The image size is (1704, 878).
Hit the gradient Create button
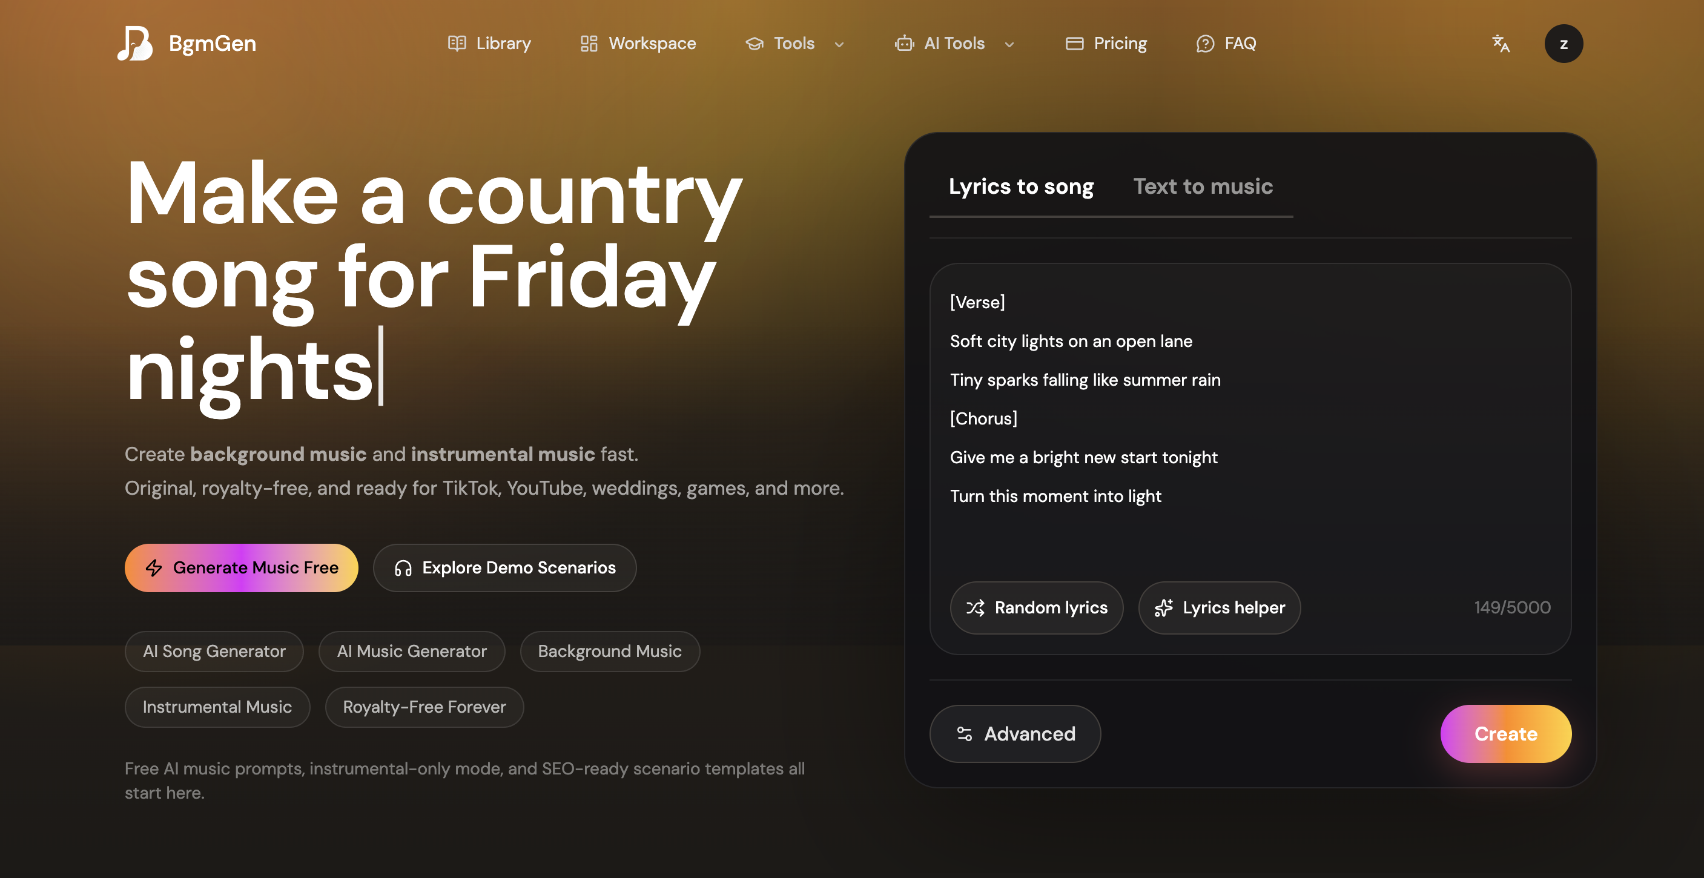click(x=1505, y=734)
